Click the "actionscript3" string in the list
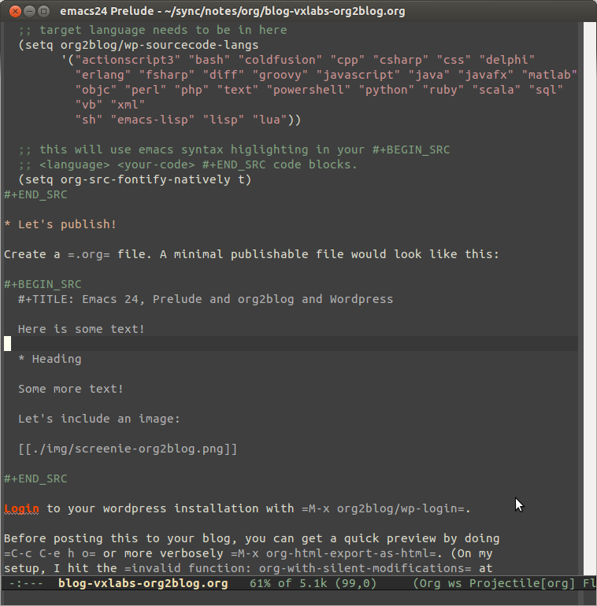The image size is (597, 606). coord(128,61)
